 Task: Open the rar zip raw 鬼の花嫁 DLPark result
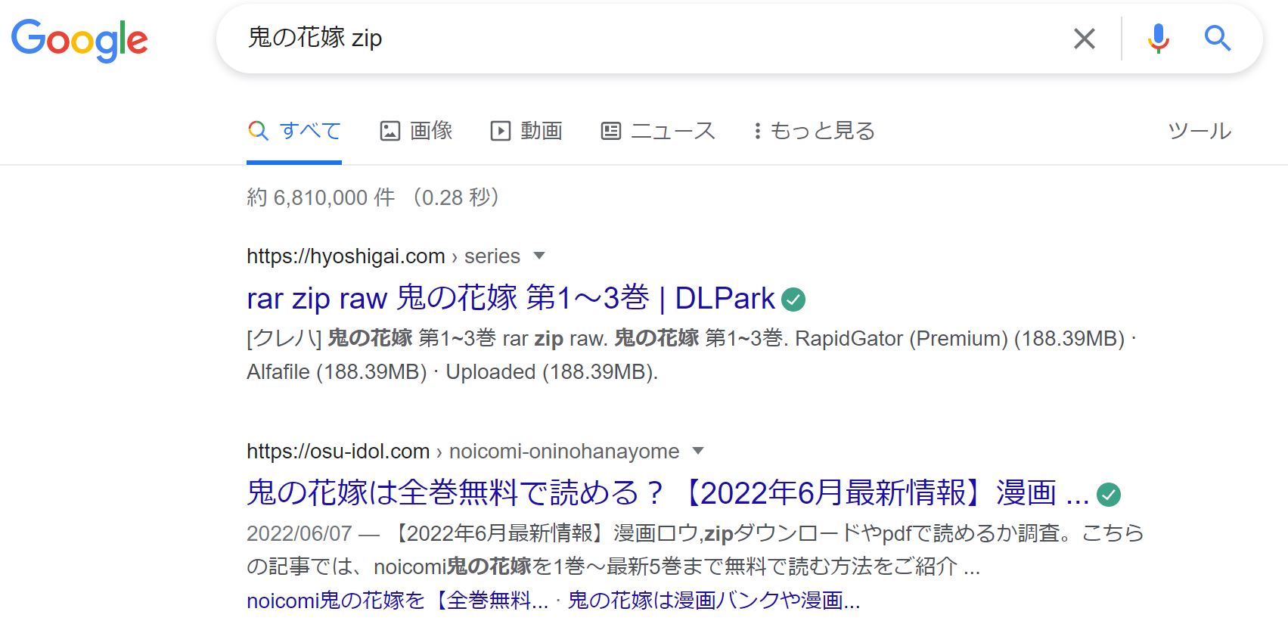tap(511, 299)
